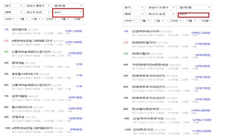Open 최고가 순위 sort dropdown in 중원구 panel
Screen dimensions: 242x136
tap(39, 12)
